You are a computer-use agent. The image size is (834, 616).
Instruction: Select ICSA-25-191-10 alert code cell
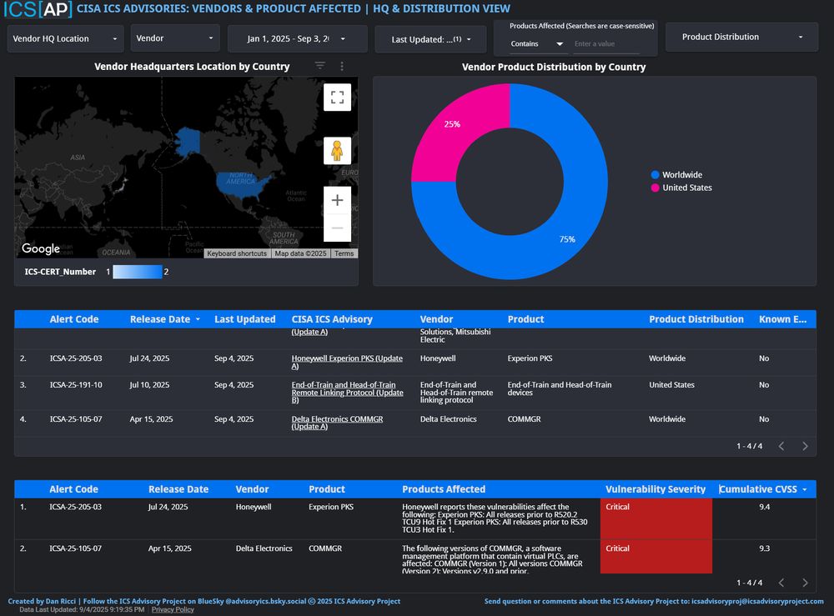click(76, 385)
